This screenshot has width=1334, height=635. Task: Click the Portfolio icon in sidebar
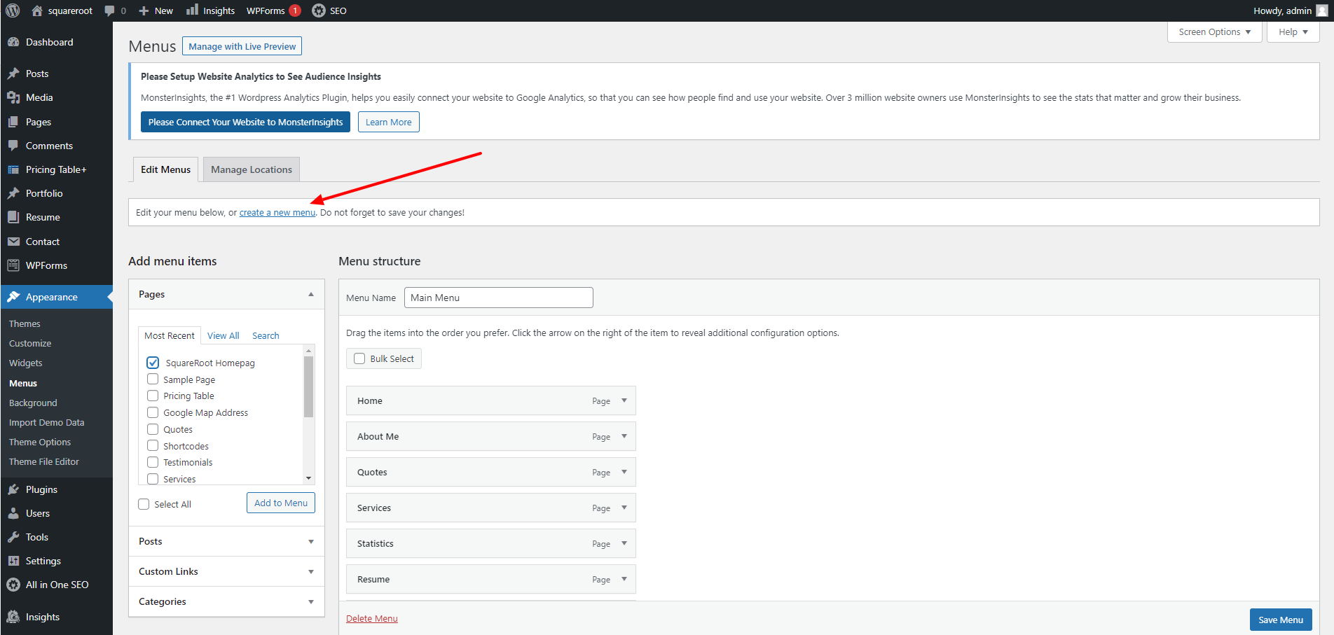click(x=13, y=193)
